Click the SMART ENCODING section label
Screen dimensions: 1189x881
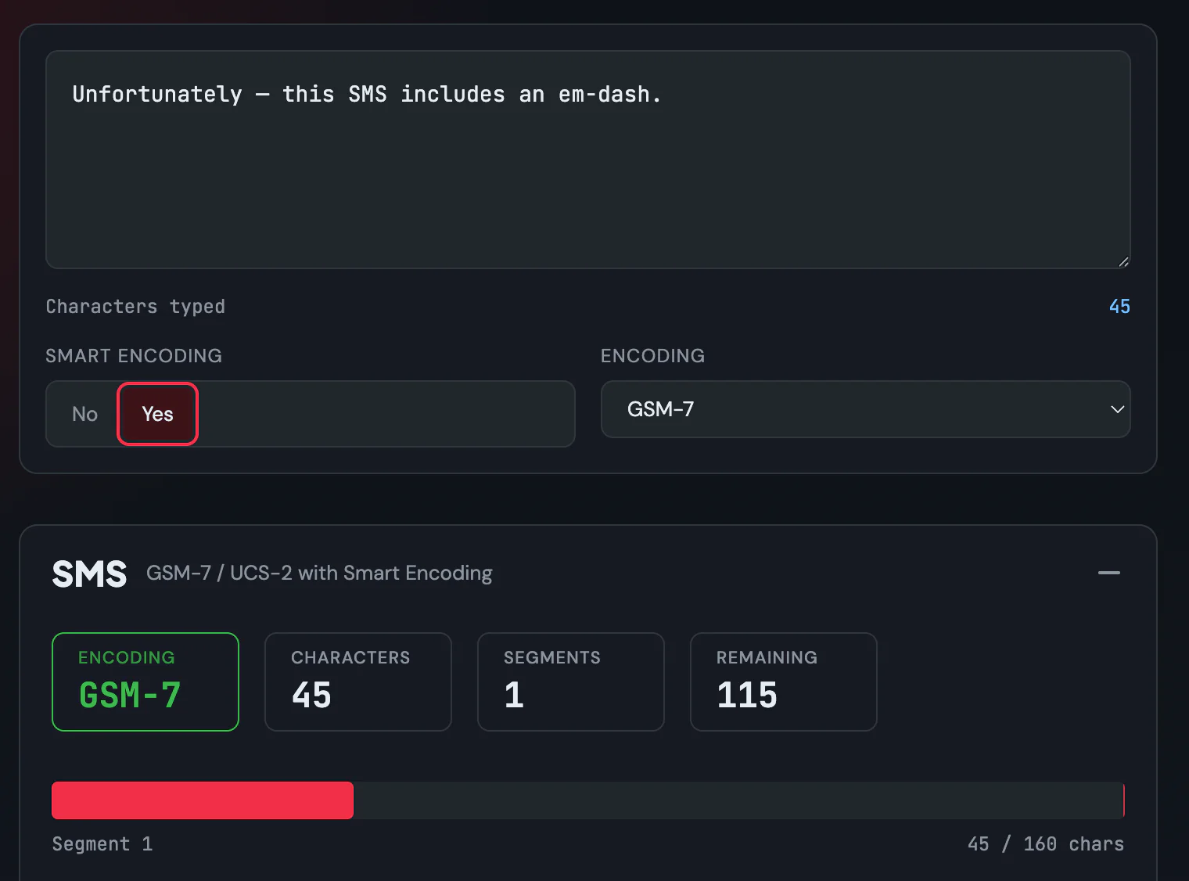134,356
